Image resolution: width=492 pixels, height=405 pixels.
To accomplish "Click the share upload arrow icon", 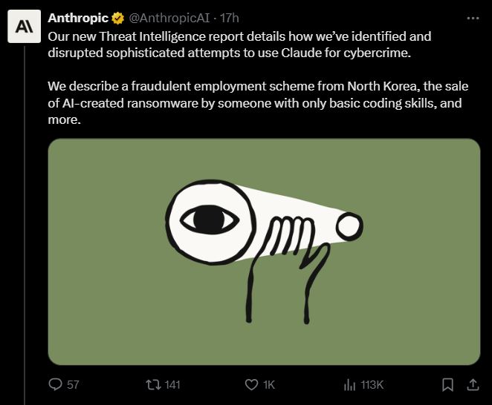I will (x=472, y=384).
